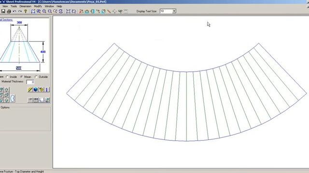309x173 pixels.
Task: Open the Modify menu
Action: 38,6
